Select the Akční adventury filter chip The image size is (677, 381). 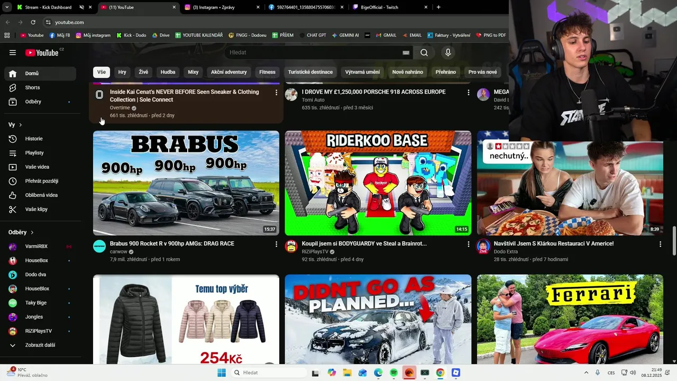pos(229,72)
